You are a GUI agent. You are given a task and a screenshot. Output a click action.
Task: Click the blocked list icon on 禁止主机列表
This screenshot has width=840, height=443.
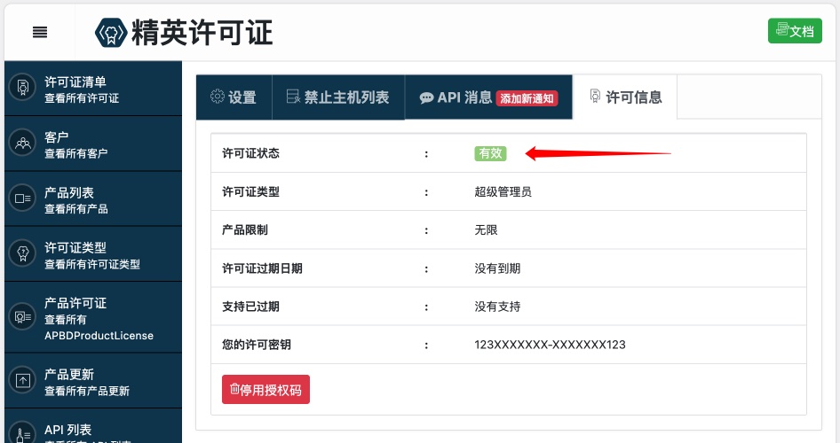coord(293,97)
